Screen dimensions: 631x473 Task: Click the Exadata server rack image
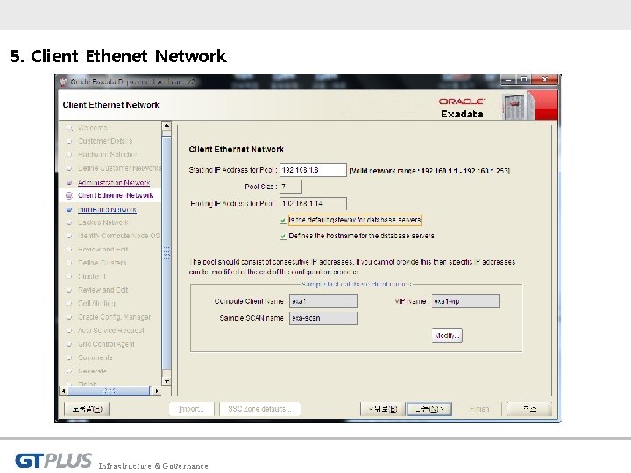519,105
